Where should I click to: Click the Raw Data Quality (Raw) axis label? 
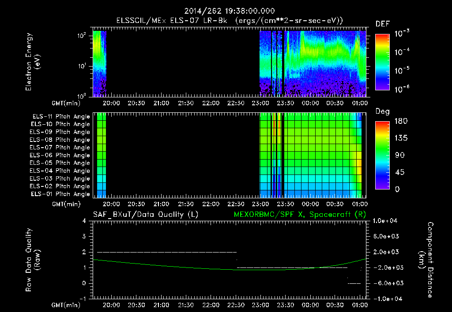tap(33, 260)
